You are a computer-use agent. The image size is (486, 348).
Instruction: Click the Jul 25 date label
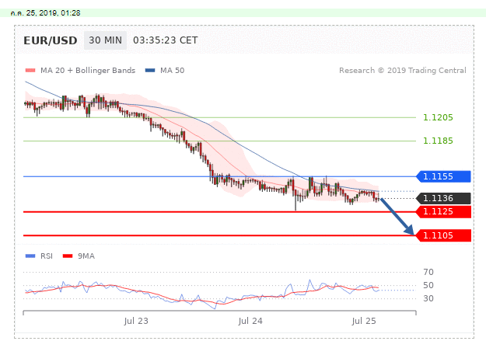click(364, 321)
